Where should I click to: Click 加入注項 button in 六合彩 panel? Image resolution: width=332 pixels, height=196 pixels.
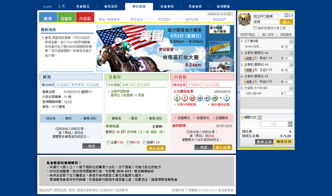(223, 147)
